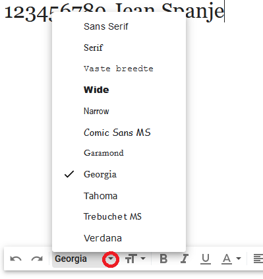Click the Undo arrow icon
The width and height of the screenshot is (263, 279).
pyautogui.click(x=16, y=259)
